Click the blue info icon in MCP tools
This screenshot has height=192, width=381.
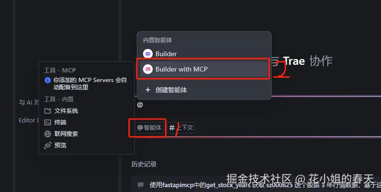coord(48,80)
